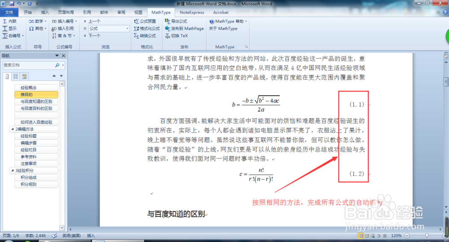Insert an inline equation (内联)
Viewport: 449px width, 242px height.
tap(10, 21)
